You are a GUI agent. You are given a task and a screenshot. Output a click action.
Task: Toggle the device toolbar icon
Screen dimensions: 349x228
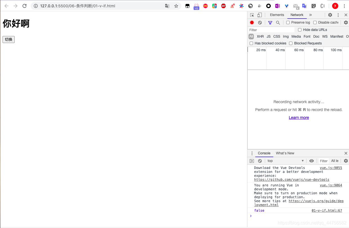point(259,15)
